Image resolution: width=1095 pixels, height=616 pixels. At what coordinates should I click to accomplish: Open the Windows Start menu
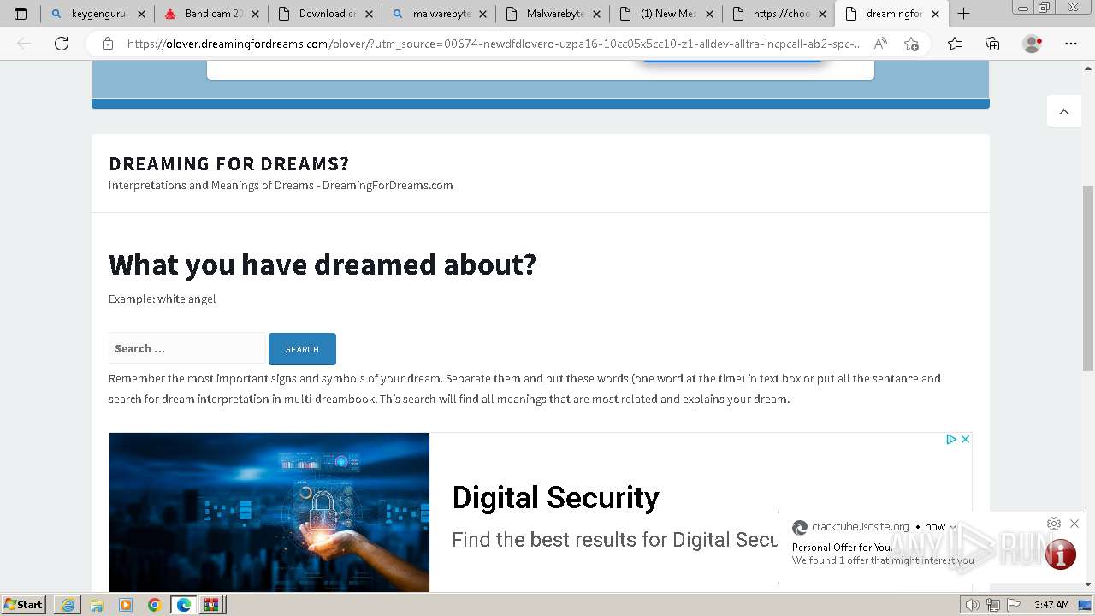(23, 604)
